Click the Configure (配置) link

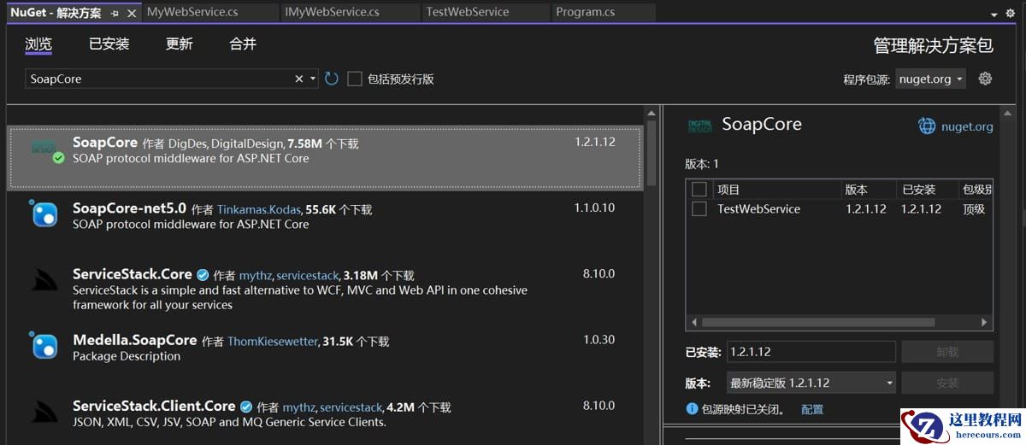tap(812, 410)
